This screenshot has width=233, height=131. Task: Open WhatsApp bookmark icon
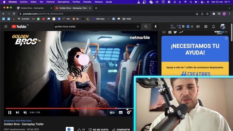coord(38,19)
